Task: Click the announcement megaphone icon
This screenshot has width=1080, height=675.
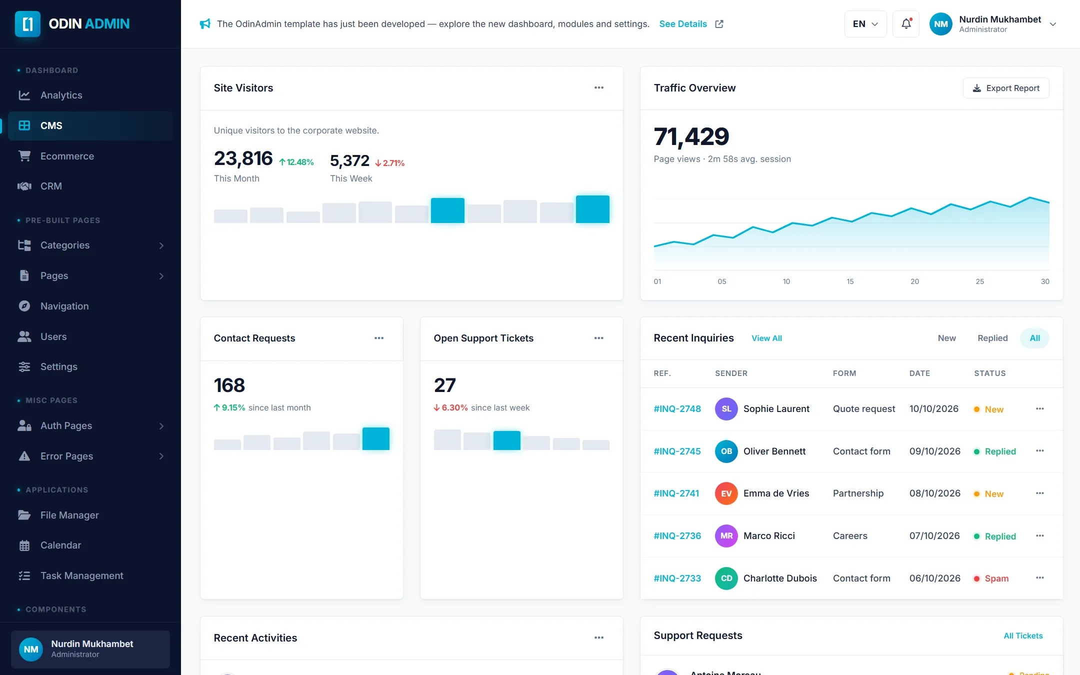Action: coord(205,23)
